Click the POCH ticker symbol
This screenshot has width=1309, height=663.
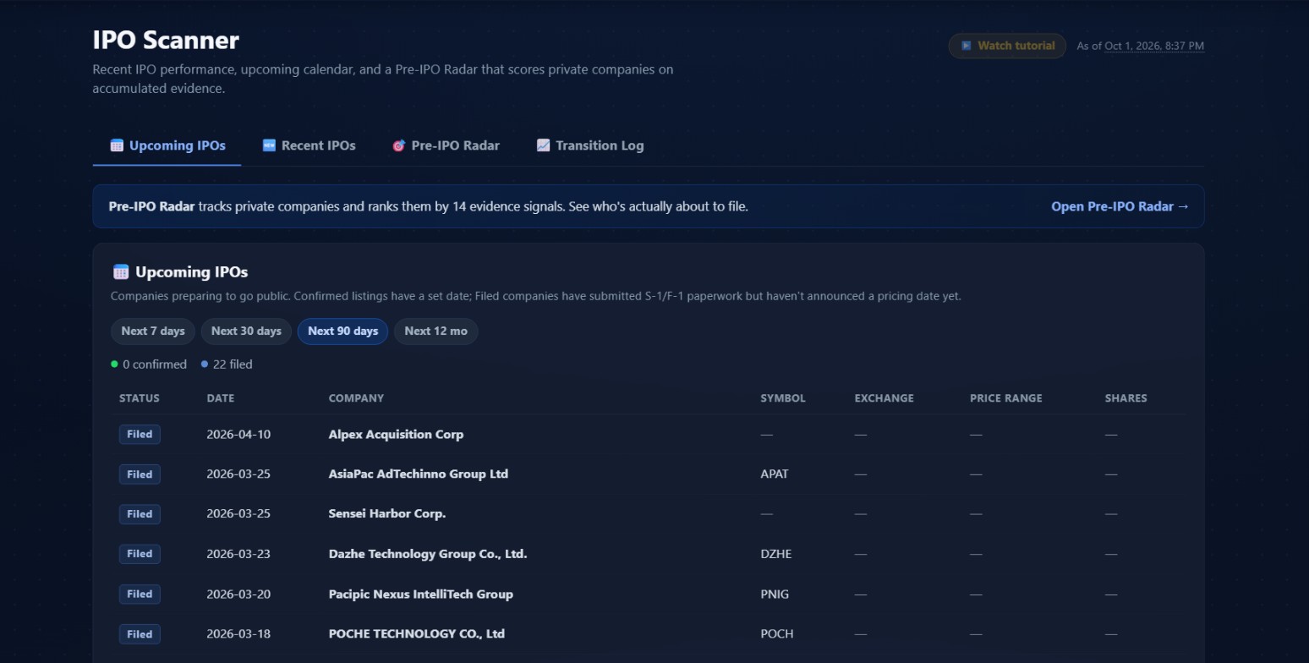777,633
